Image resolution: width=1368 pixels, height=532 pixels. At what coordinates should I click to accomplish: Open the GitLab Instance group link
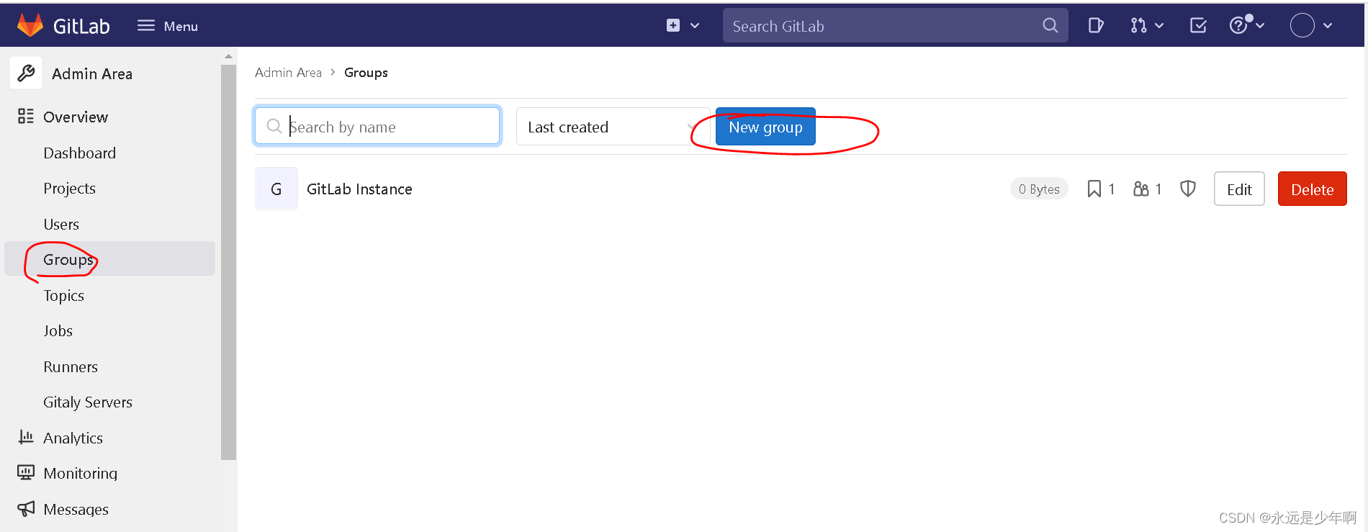click(x=359, y=189)
